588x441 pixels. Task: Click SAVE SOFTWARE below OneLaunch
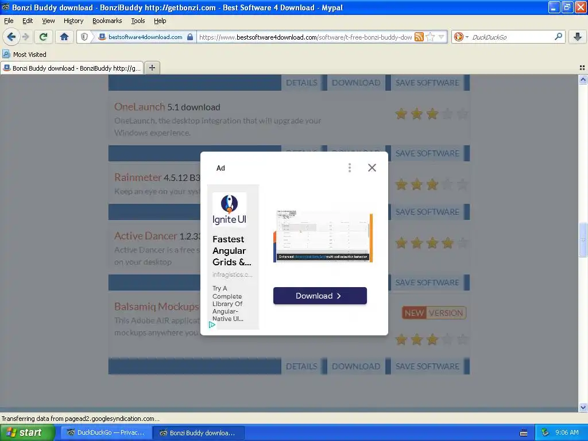tap(427, 153)
